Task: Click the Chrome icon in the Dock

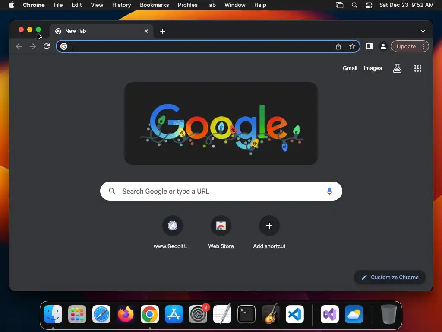Action: 150,314
